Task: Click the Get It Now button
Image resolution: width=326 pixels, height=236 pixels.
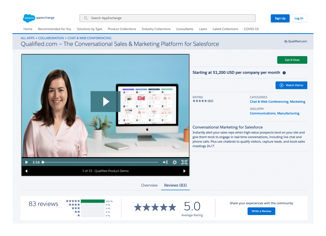Action: click(x=292, y=60)
